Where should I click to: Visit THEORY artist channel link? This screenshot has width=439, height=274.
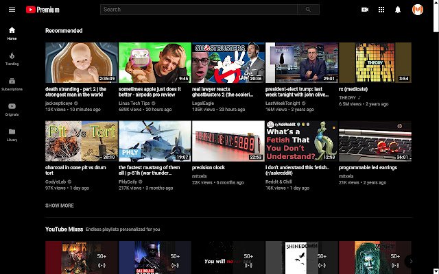click(x=347, y=97)
